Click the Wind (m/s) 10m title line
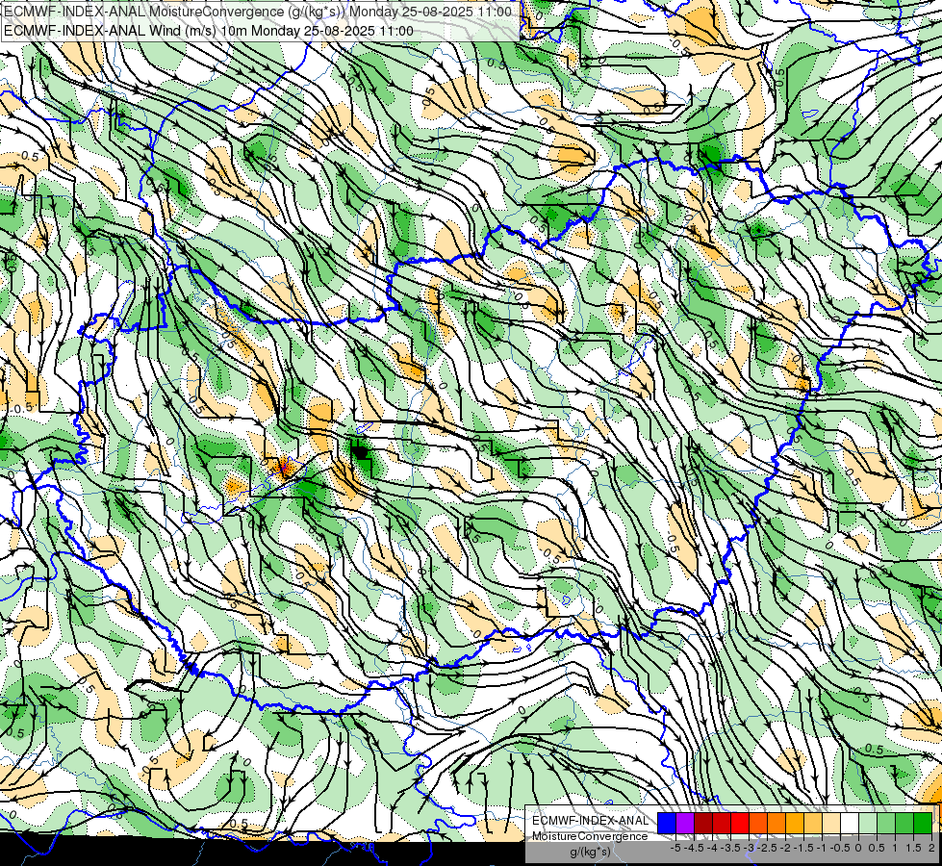Viewport: 942px width, 866px height. (x=209, y=31)
